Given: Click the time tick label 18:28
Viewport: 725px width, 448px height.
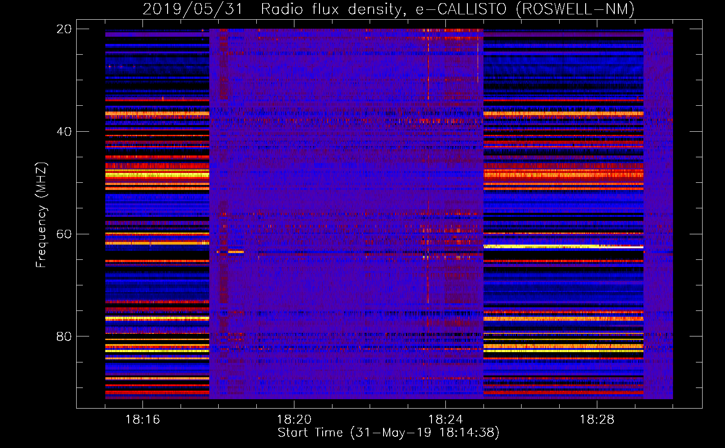Looking at the screenshot, I should tap(597, 420).
